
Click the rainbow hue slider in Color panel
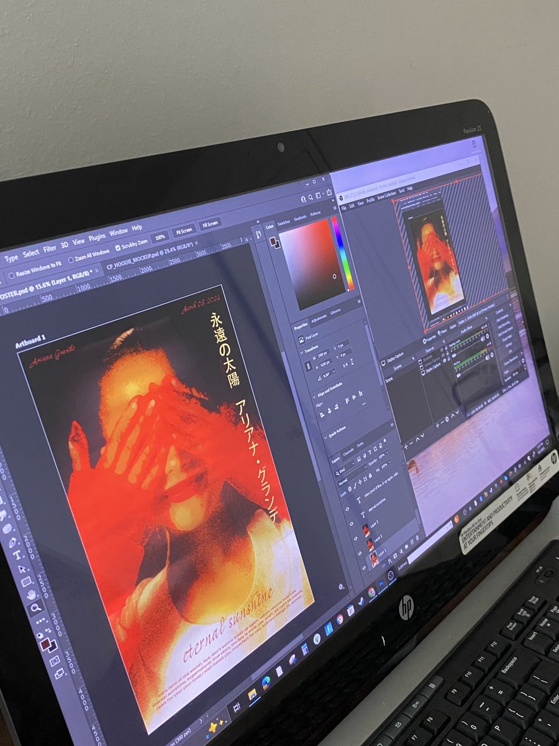click(x=342, y=254)
